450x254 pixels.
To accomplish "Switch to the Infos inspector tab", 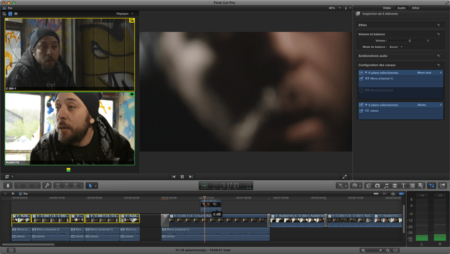I will [x=416, y=8].
